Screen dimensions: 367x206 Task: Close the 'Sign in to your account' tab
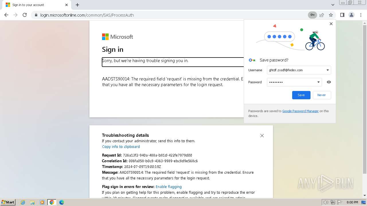click(x=67, y=5)
